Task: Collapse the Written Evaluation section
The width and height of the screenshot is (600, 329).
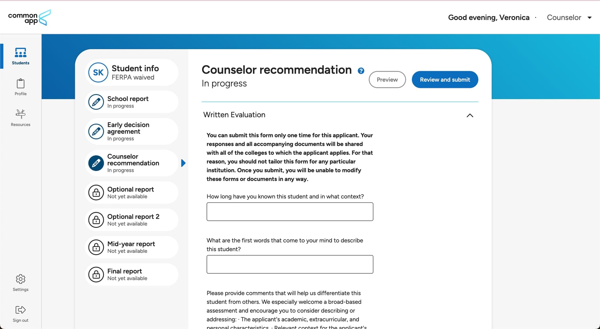Action: [469, 115]
